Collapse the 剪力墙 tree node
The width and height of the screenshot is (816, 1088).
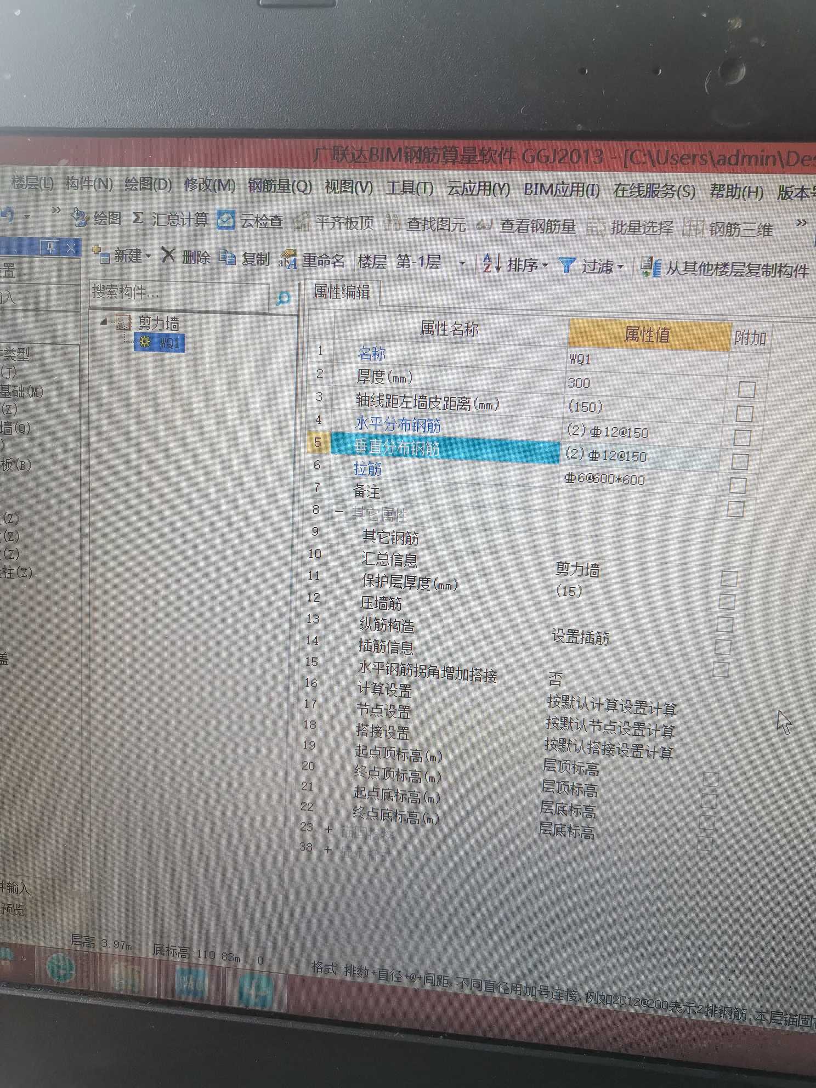click(104, 321)
